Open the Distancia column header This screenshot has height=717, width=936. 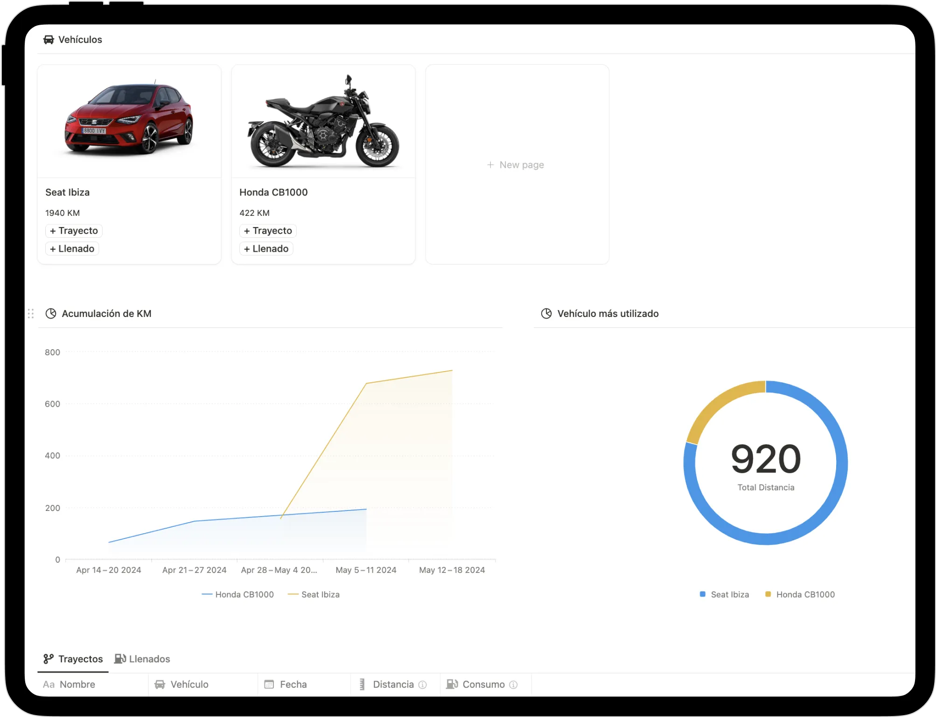(x=395, y=684)
